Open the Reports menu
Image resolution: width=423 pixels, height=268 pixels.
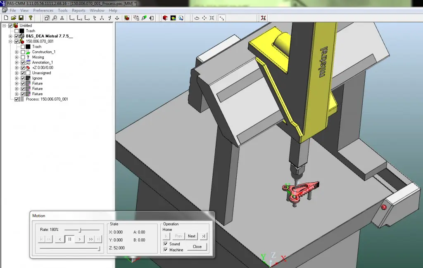tap(78, 10)
